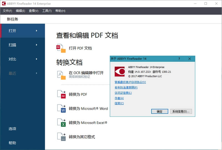The height and width of the screenshot is (150, 222).
Task: Click the help question mark in About dialog
Action: tap(179, 59)
